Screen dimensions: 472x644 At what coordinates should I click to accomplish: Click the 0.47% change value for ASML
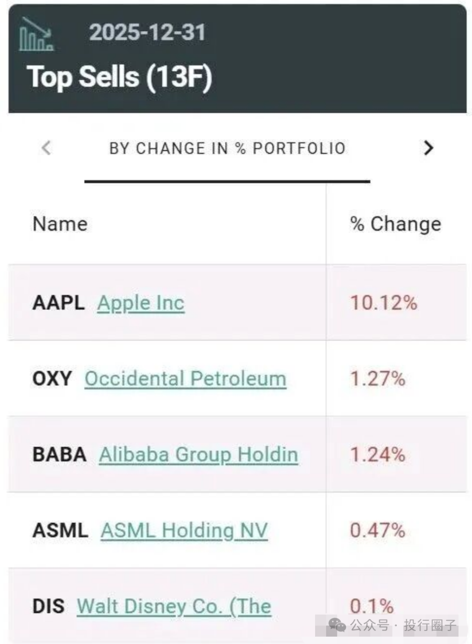coord(378,531)
